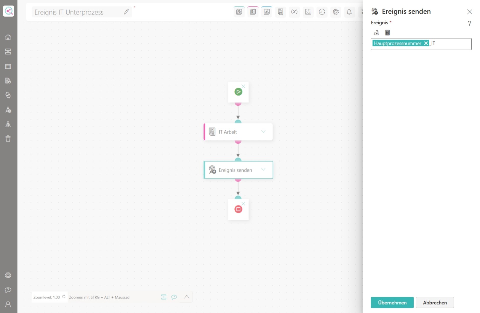Delete the end node with its X
The width and height of the screenshot is (480, 313).
243,204
